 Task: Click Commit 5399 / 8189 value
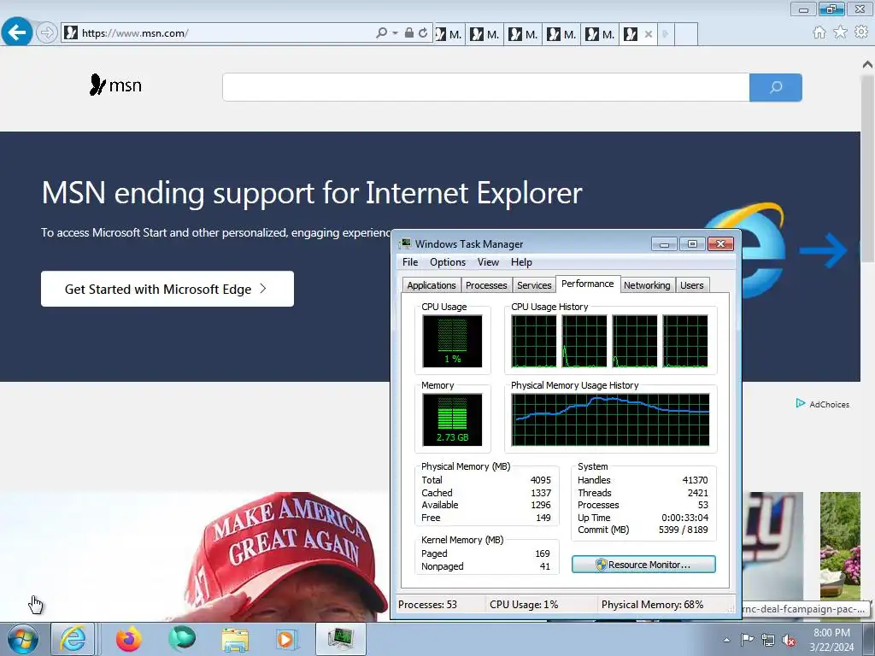tap(683, 530)
